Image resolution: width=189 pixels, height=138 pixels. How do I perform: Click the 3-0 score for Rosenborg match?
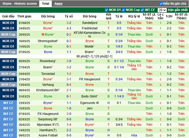tap(69, 61)
